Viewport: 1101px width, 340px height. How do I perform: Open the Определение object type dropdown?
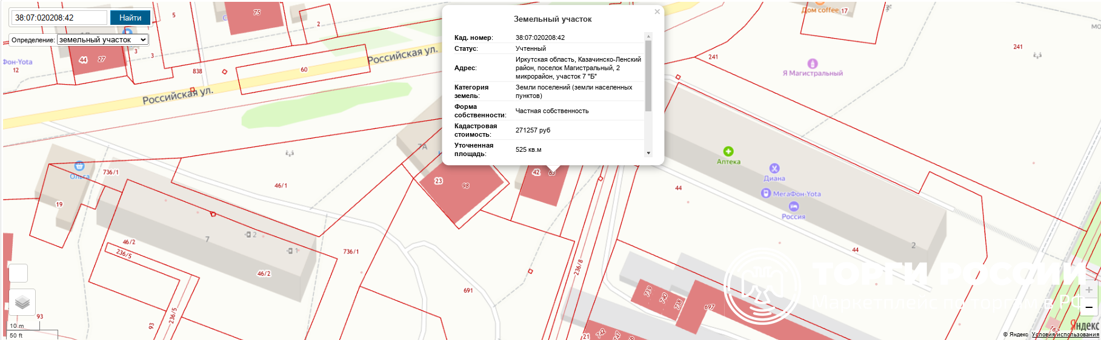(x=102, y=40)
